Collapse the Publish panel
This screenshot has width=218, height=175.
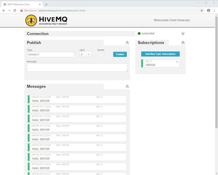(x=127, y=43)
